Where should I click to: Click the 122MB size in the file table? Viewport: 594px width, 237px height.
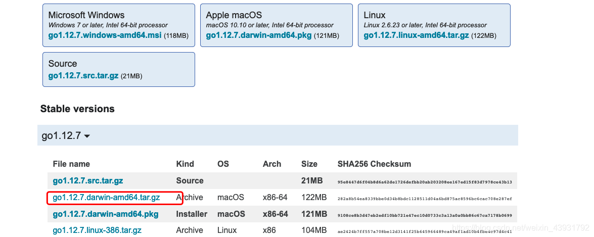pos(313,197)
